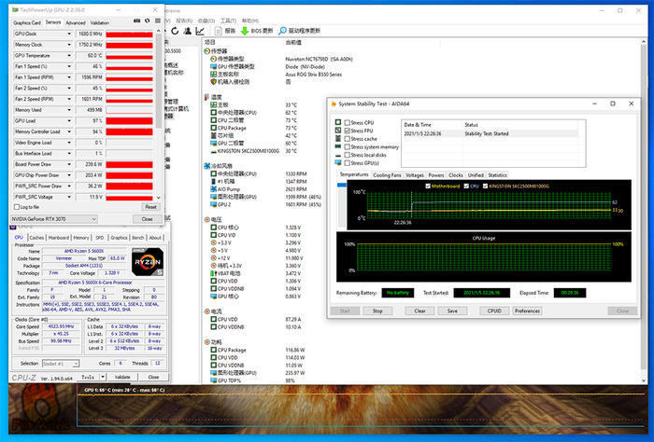654x442 pixels.
Task: Open the GPU Temperature sensor dropdown
Action: 69,55
